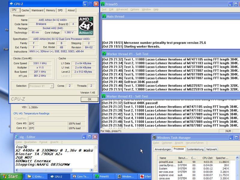Image resolution: width=240 pixels, height=180 pixels.
Task: Select services.exe process row
Action: [x=194, y=172]
